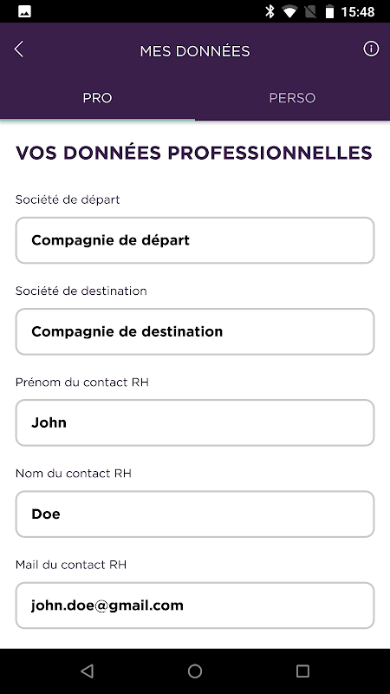Switch to the PRO tab
The width and height of the screenshot is (390, 694).
pyautogui.click(x=97, y=97)
